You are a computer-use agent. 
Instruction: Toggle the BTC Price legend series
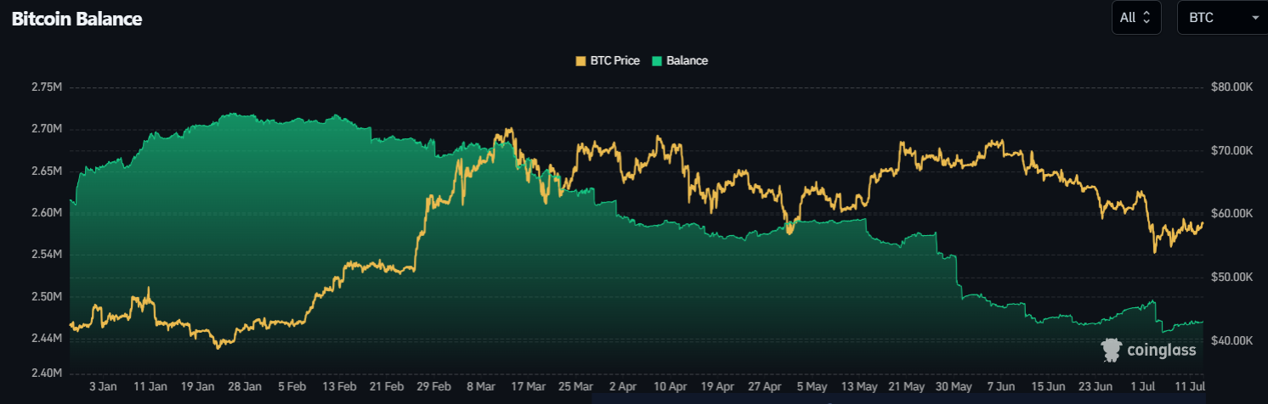pos(608,61)
